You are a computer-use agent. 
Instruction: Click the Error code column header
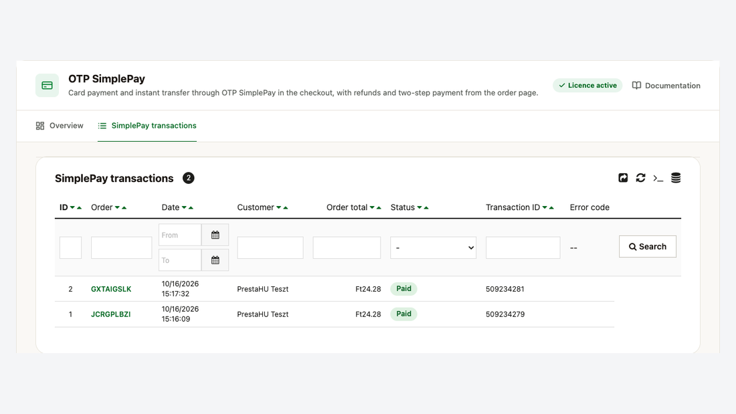[589, 207]
